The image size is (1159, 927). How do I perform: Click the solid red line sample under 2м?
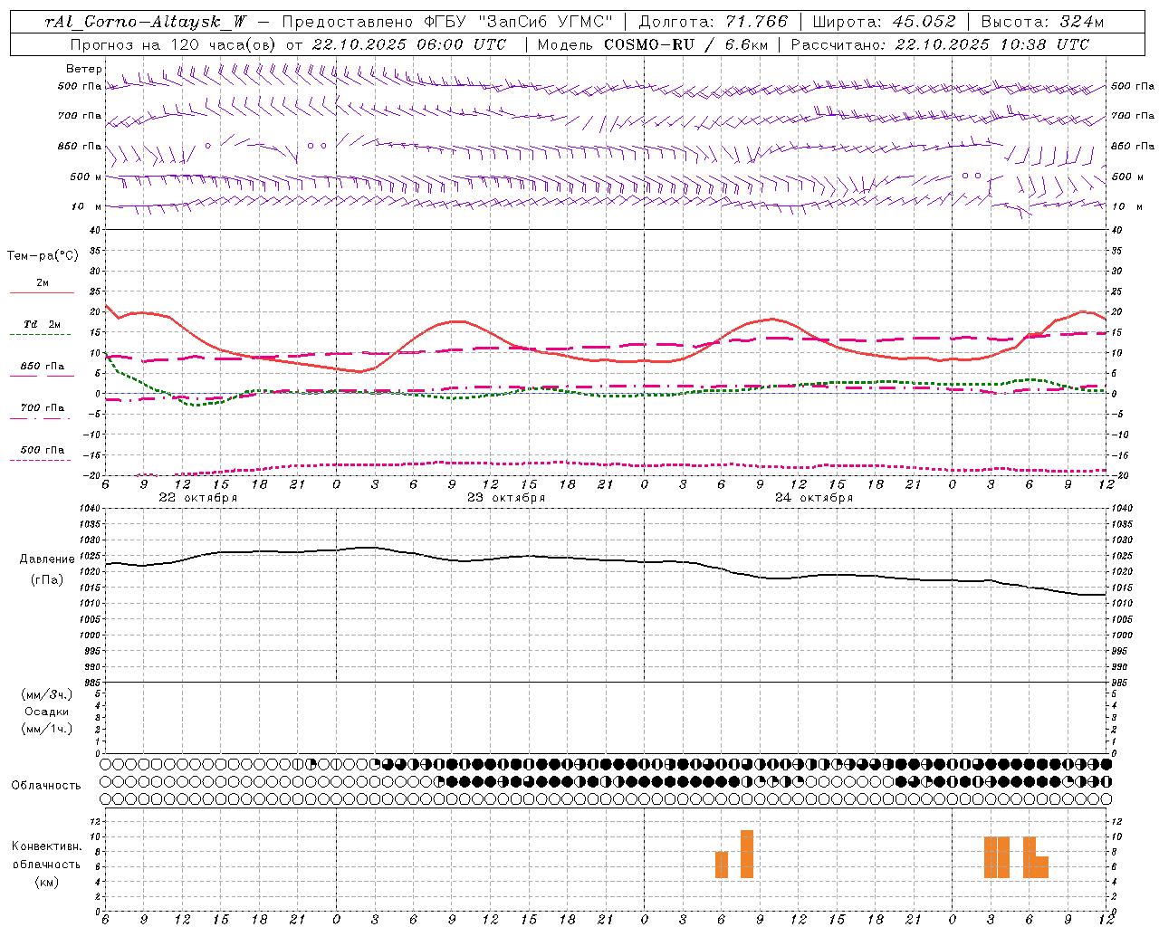(42, 292)
